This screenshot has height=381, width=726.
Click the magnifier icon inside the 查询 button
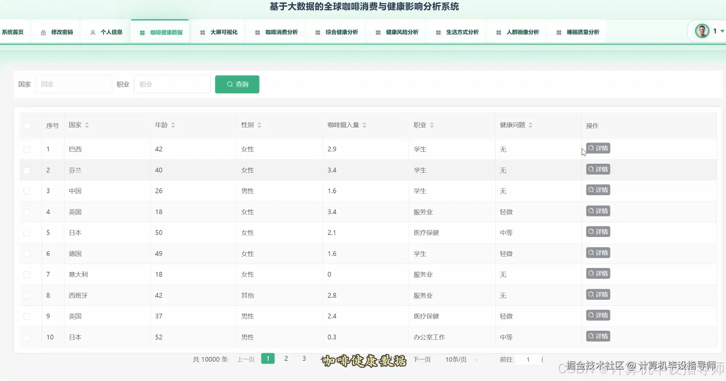pyautogui.click(x=230, y=84)
